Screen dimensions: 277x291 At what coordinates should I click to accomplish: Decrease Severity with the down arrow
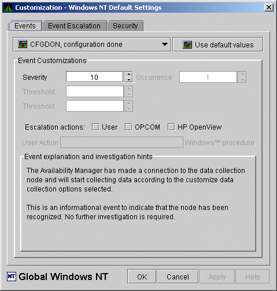click(128, 80)
